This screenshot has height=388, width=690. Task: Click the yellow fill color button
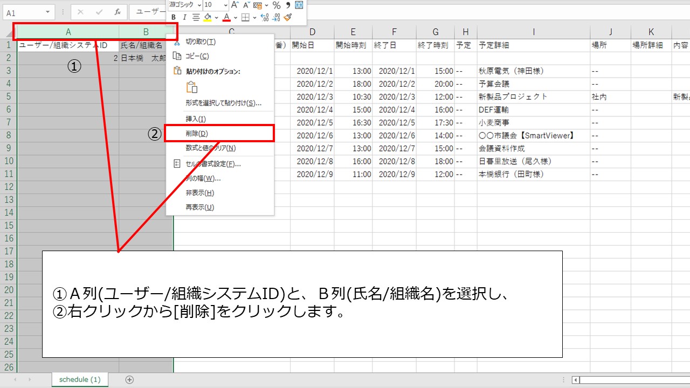pos(208,17)
